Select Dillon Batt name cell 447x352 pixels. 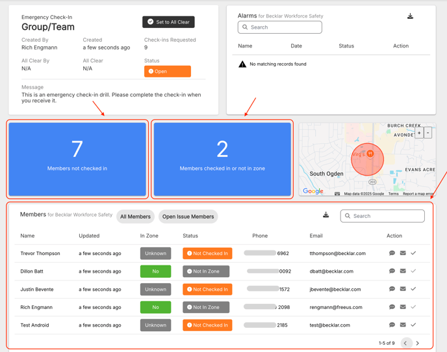pos(32,271)
